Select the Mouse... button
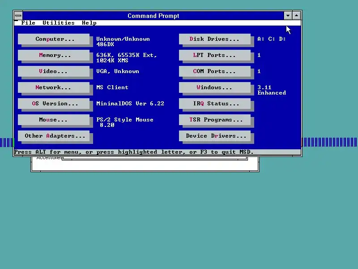Image resolution: width=358 pixels, height=269 pixels. pyautogui.click(x=54, y=120)
